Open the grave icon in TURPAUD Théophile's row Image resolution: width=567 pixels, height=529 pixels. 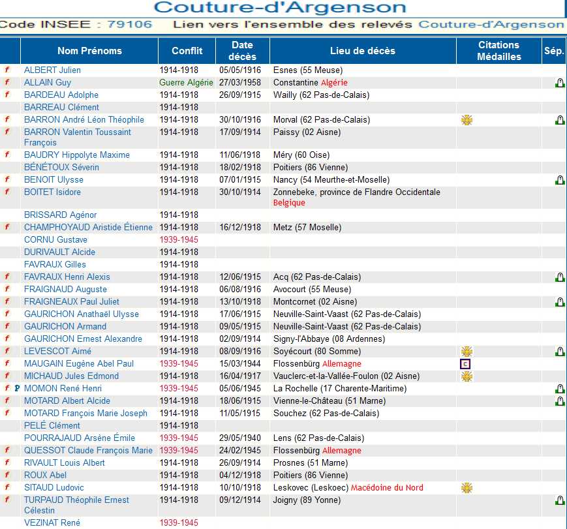(559, 500)
